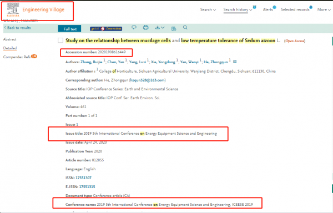
Task: Click the email envelope icon after authors
Action: pyautogui.click(x=235, y=62)
